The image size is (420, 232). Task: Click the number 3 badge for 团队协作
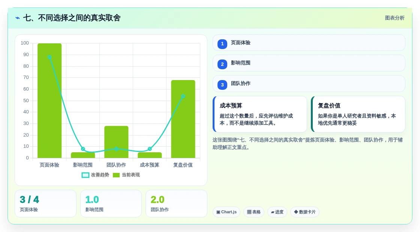point(222,85)
